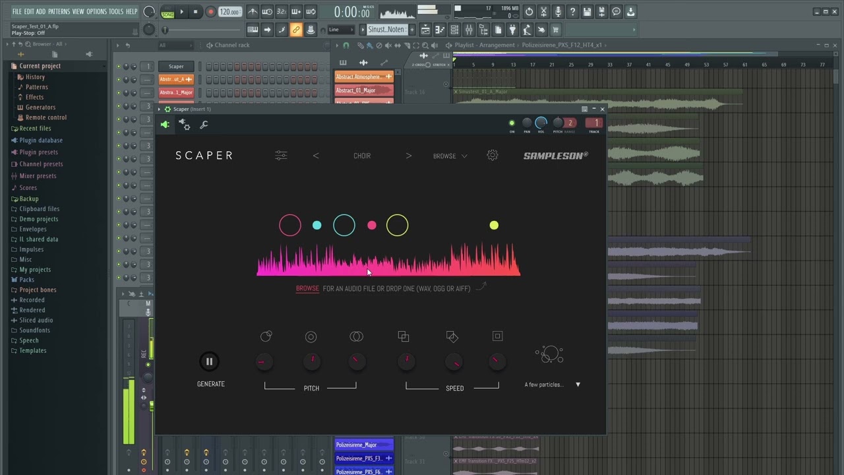
Task: Open the Scaper BROWSE preset dropdown
Action: 450,156
